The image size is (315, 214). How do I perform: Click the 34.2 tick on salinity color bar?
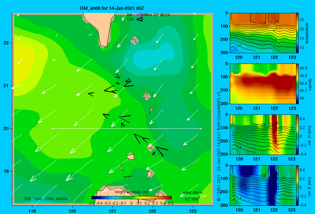click(x=303, y=91)
